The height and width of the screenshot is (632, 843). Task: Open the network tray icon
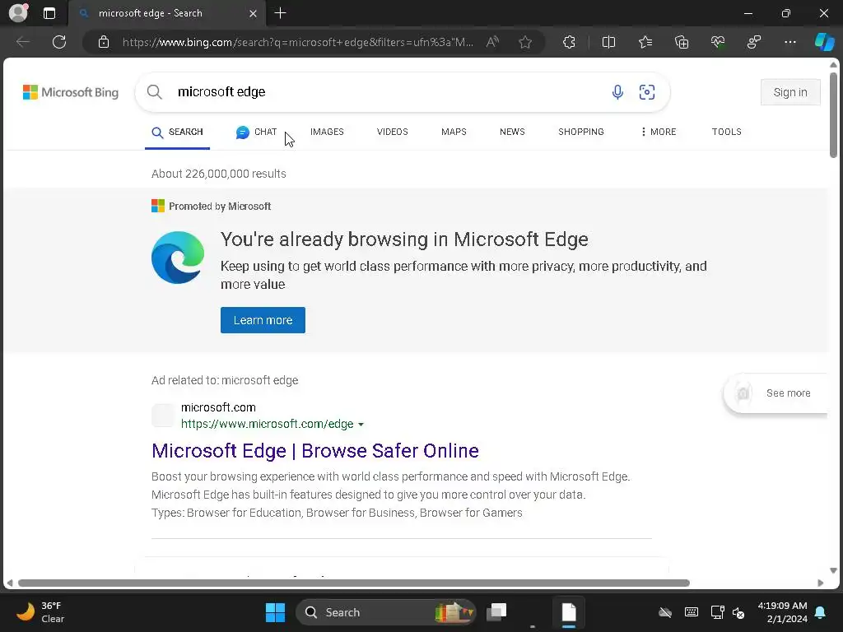tap(717, 612)
